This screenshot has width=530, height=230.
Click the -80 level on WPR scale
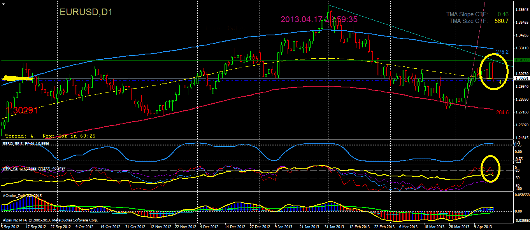tap(518, 185)
